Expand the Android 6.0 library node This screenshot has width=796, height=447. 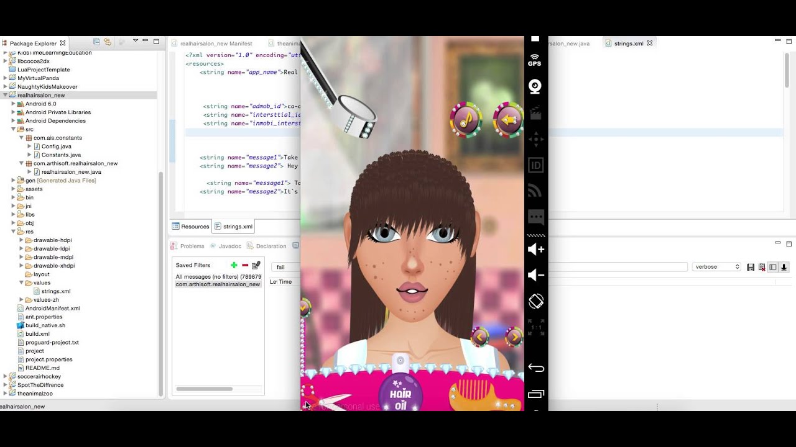[14, 104]
